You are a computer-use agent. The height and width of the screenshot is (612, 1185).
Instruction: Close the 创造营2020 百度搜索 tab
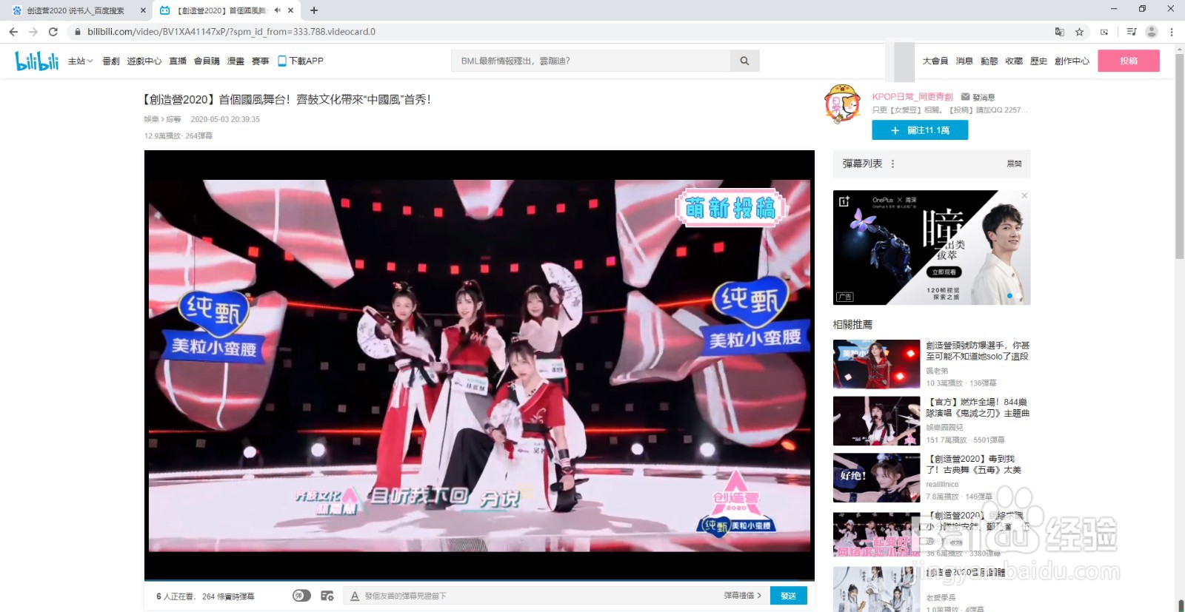coord(143,10)
